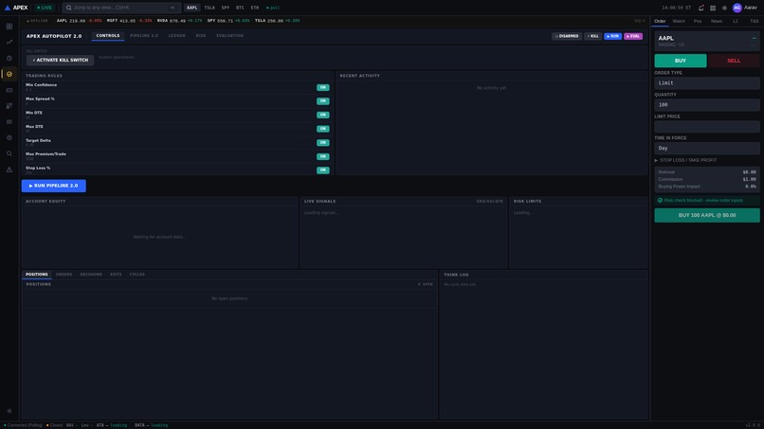Switch to the Watch tab in right panel
Image resolution: width=764 pixels, height=429 pixels.
point(679,22)
